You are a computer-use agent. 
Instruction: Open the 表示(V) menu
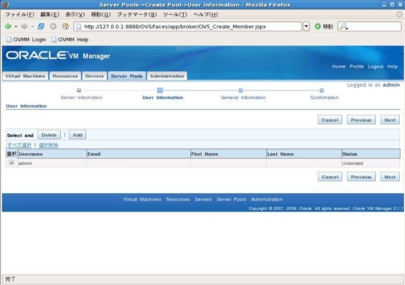[x=75, y=14]
